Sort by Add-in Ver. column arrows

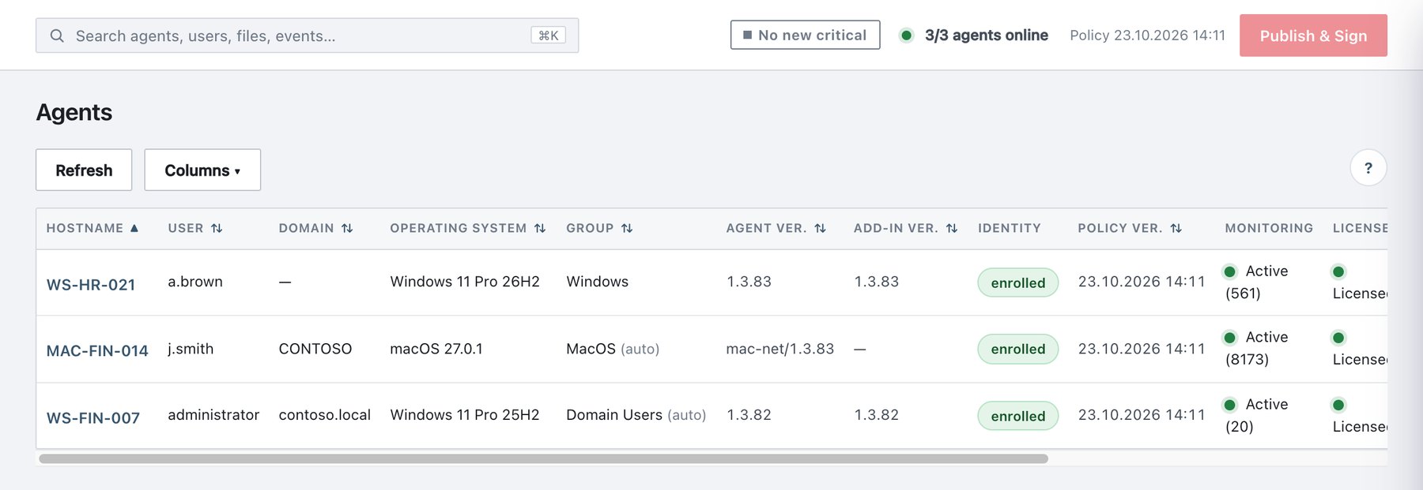pyautogui.click(x=952, y=228)
